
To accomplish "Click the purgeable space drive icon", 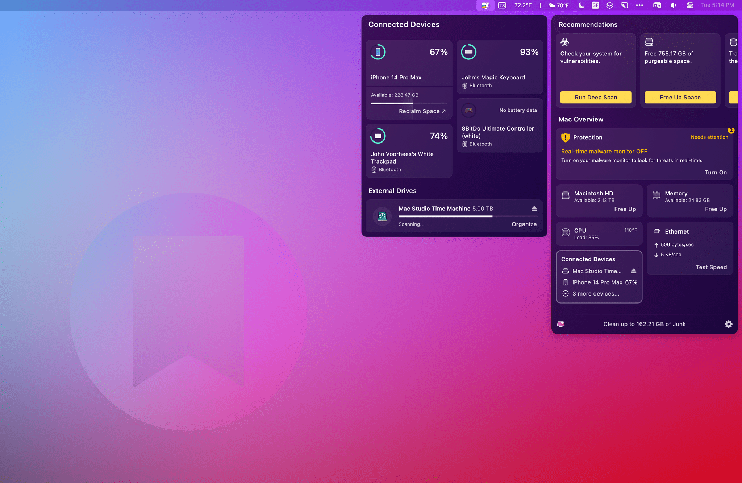I will (649, 42).
